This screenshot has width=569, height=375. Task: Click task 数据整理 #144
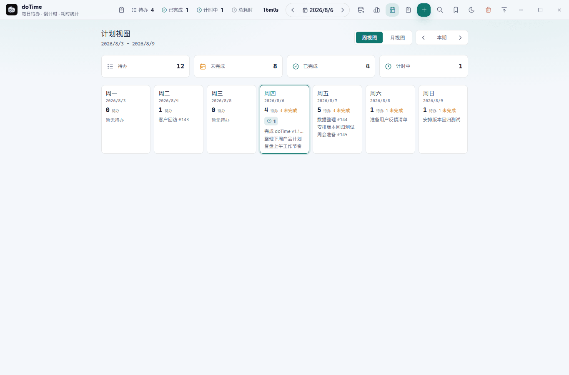pyautogui.click(x=332, y=120)
